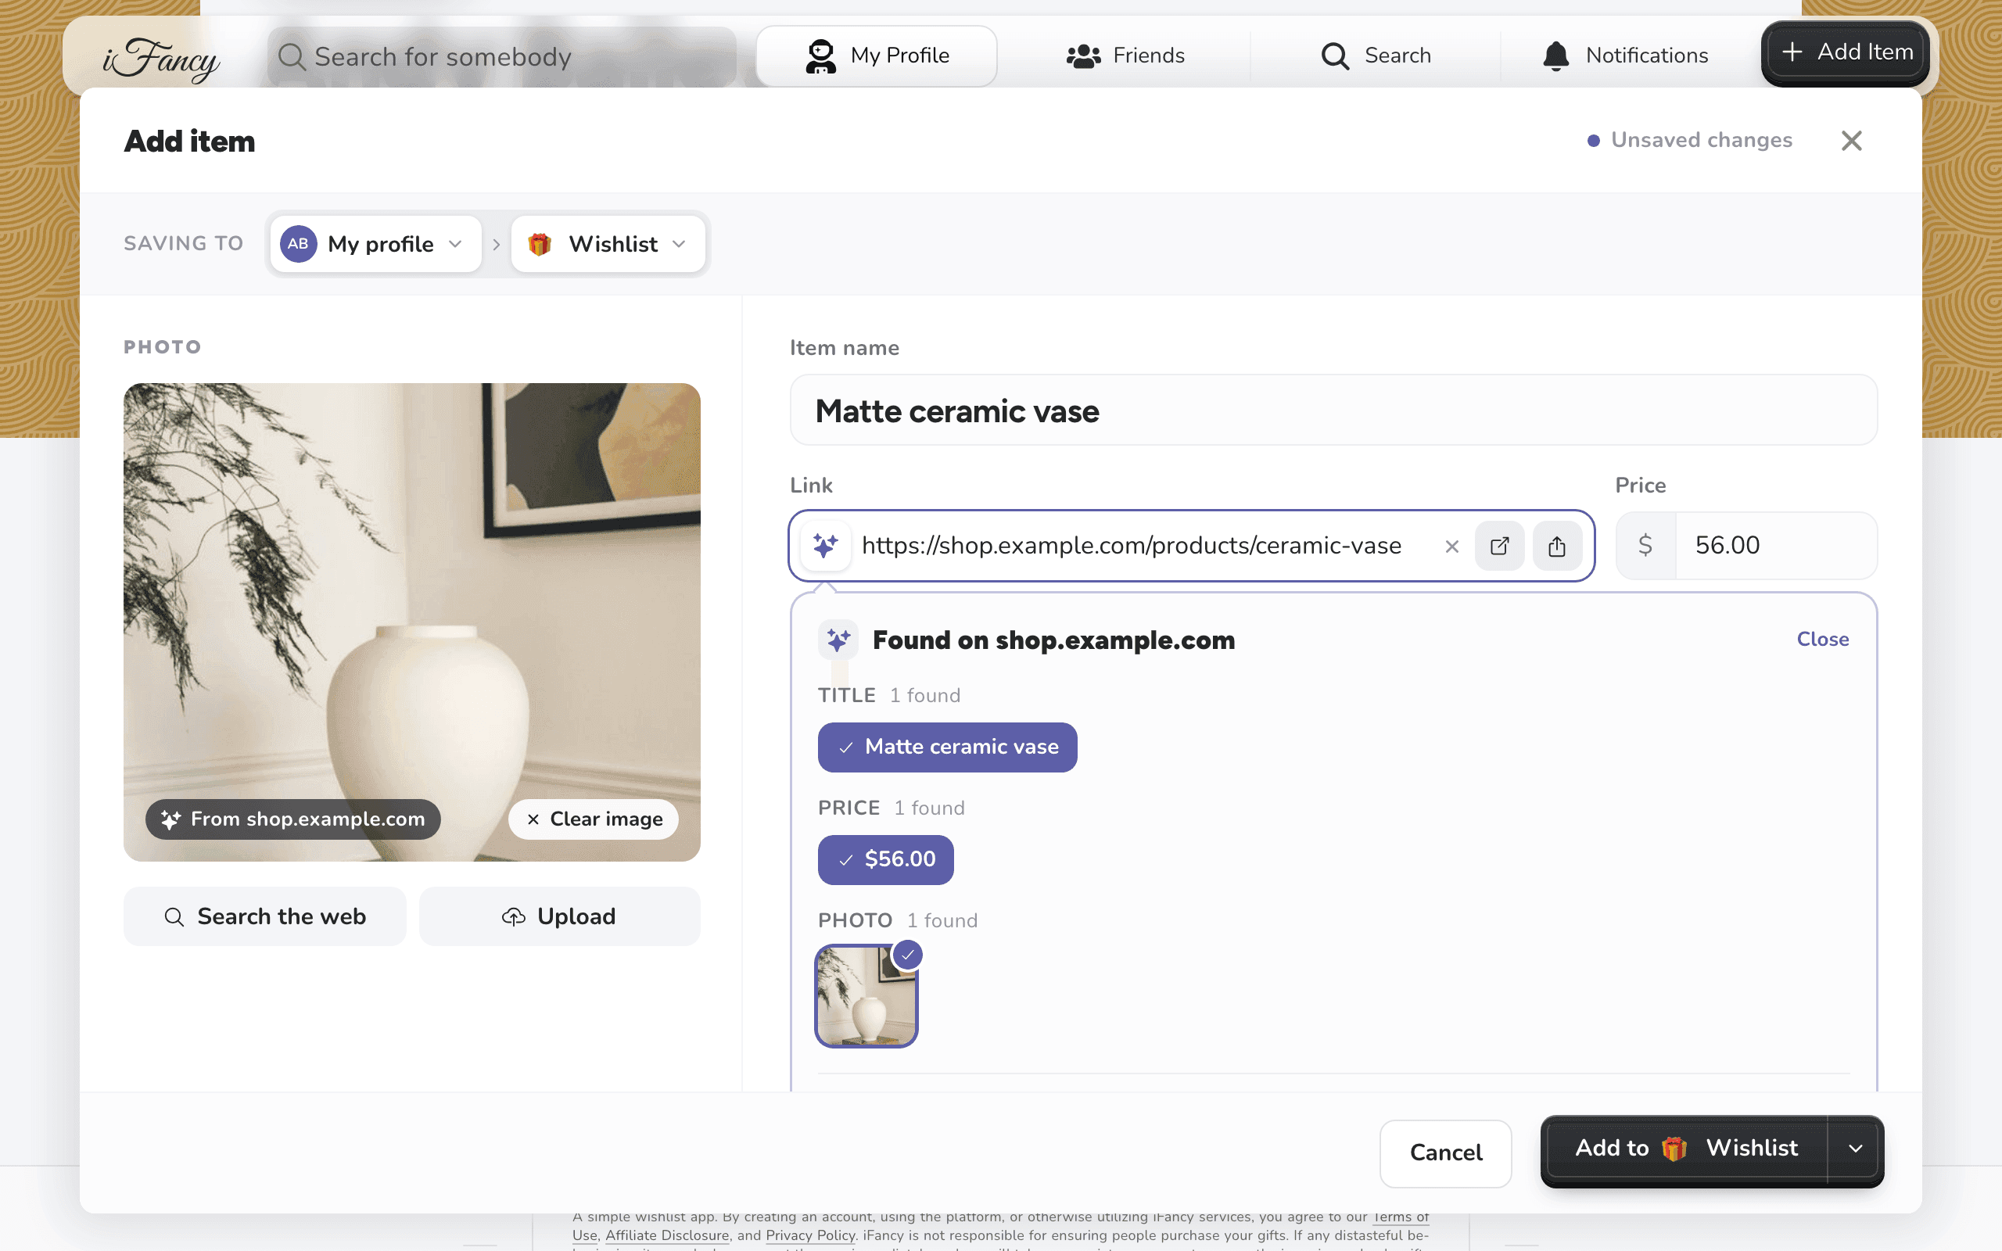Click the From shop.example.com image badge
The width and height of the screenshot is (2002, 1251).
coord(292,819)
